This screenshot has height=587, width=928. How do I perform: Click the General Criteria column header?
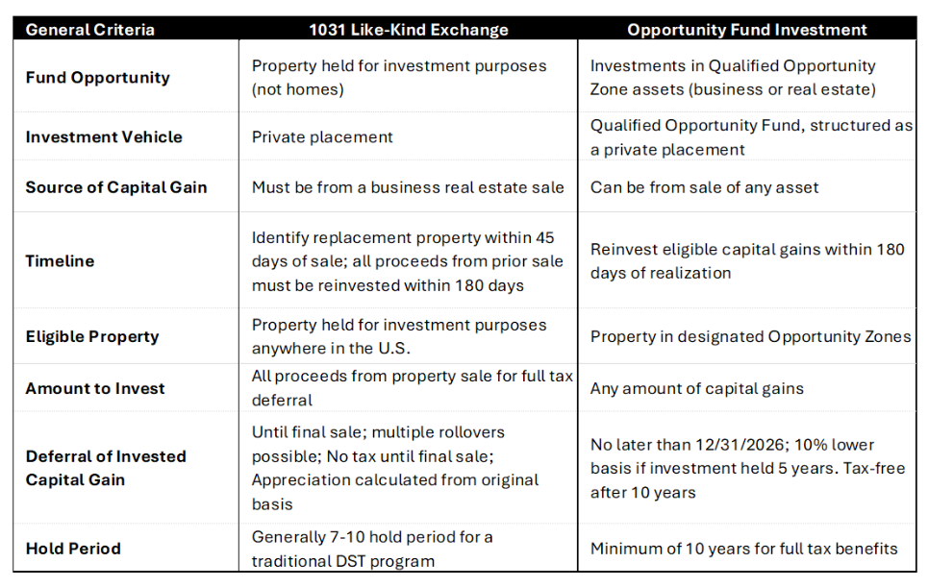pyautogui.click(x=89, y=30)
